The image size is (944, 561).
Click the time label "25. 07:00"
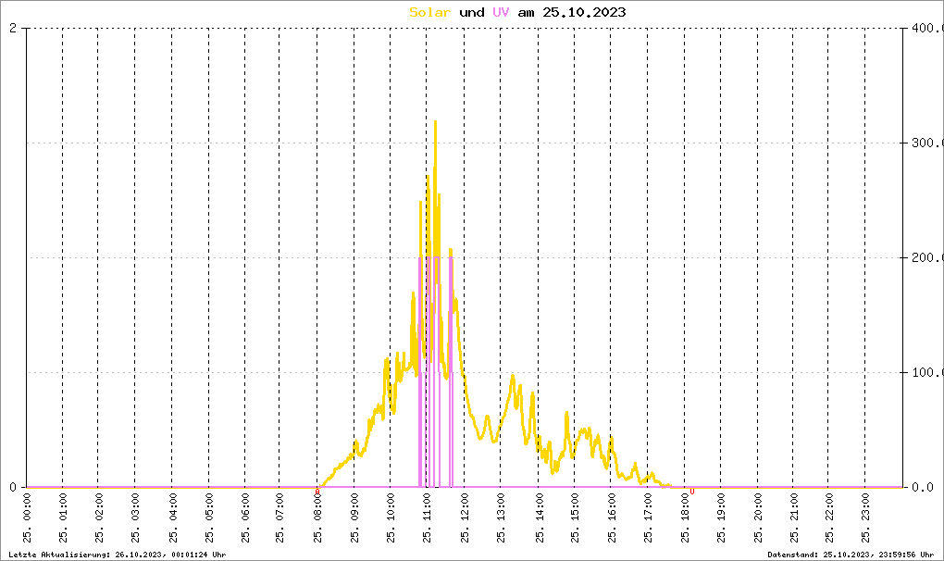[279, 517]
